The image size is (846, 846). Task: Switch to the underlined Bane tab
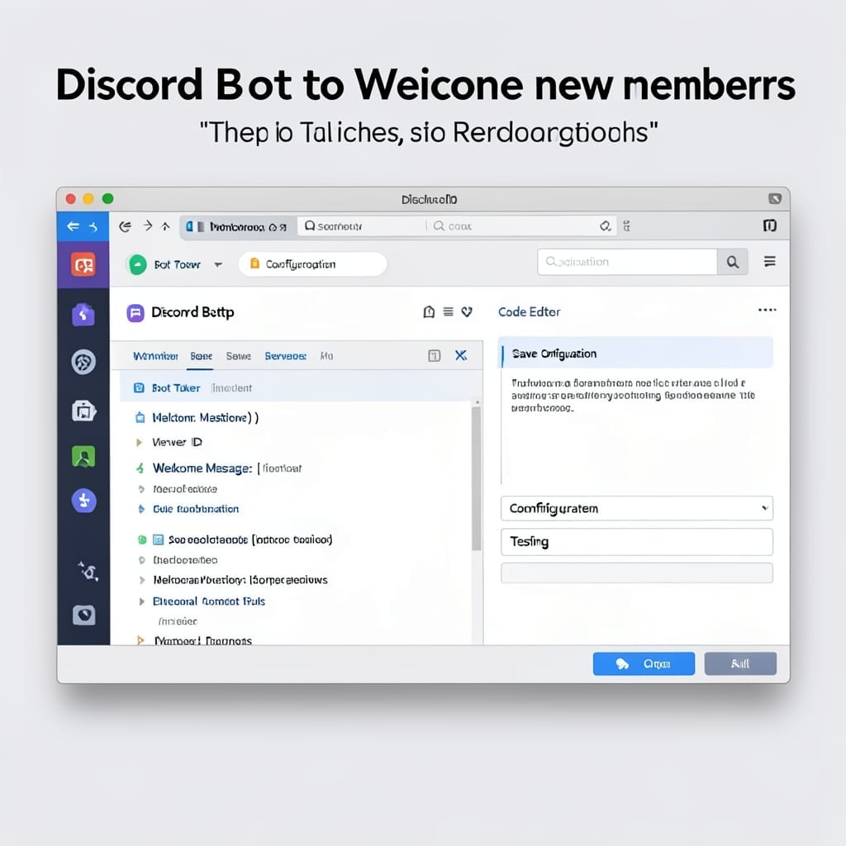202,356
